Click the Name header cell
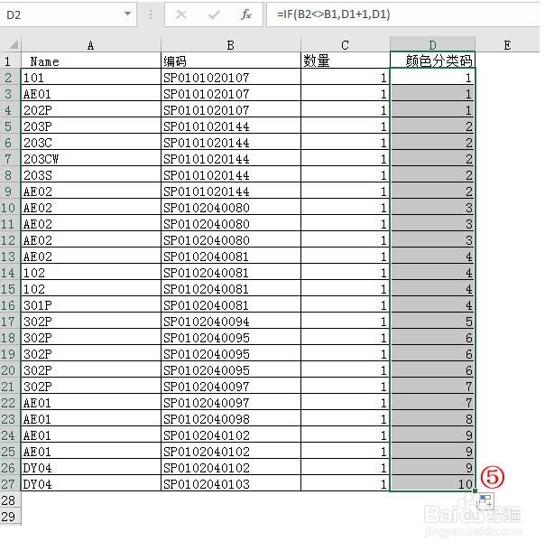 tap(91, 61)
